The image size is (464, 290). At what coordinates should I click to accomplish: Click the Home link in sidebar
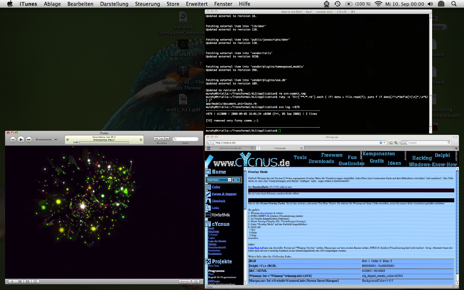pyautogui.click(x=219, y=172)
